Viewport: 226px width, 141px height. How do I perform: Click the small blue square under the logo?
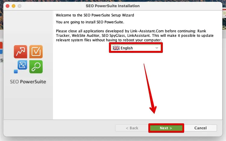(x=16, y=71)
